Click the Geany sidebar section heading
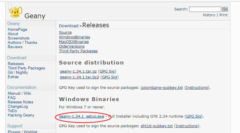Viewport: 240px width, 133px height. [13, 24]
